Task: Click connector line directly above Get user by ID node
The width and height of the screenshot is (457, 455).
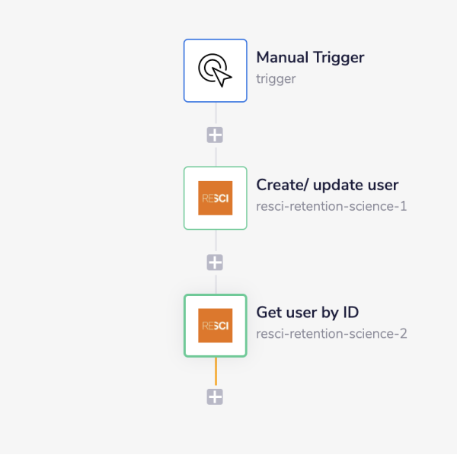Action: pyautogui.click(x=216, y=283)
